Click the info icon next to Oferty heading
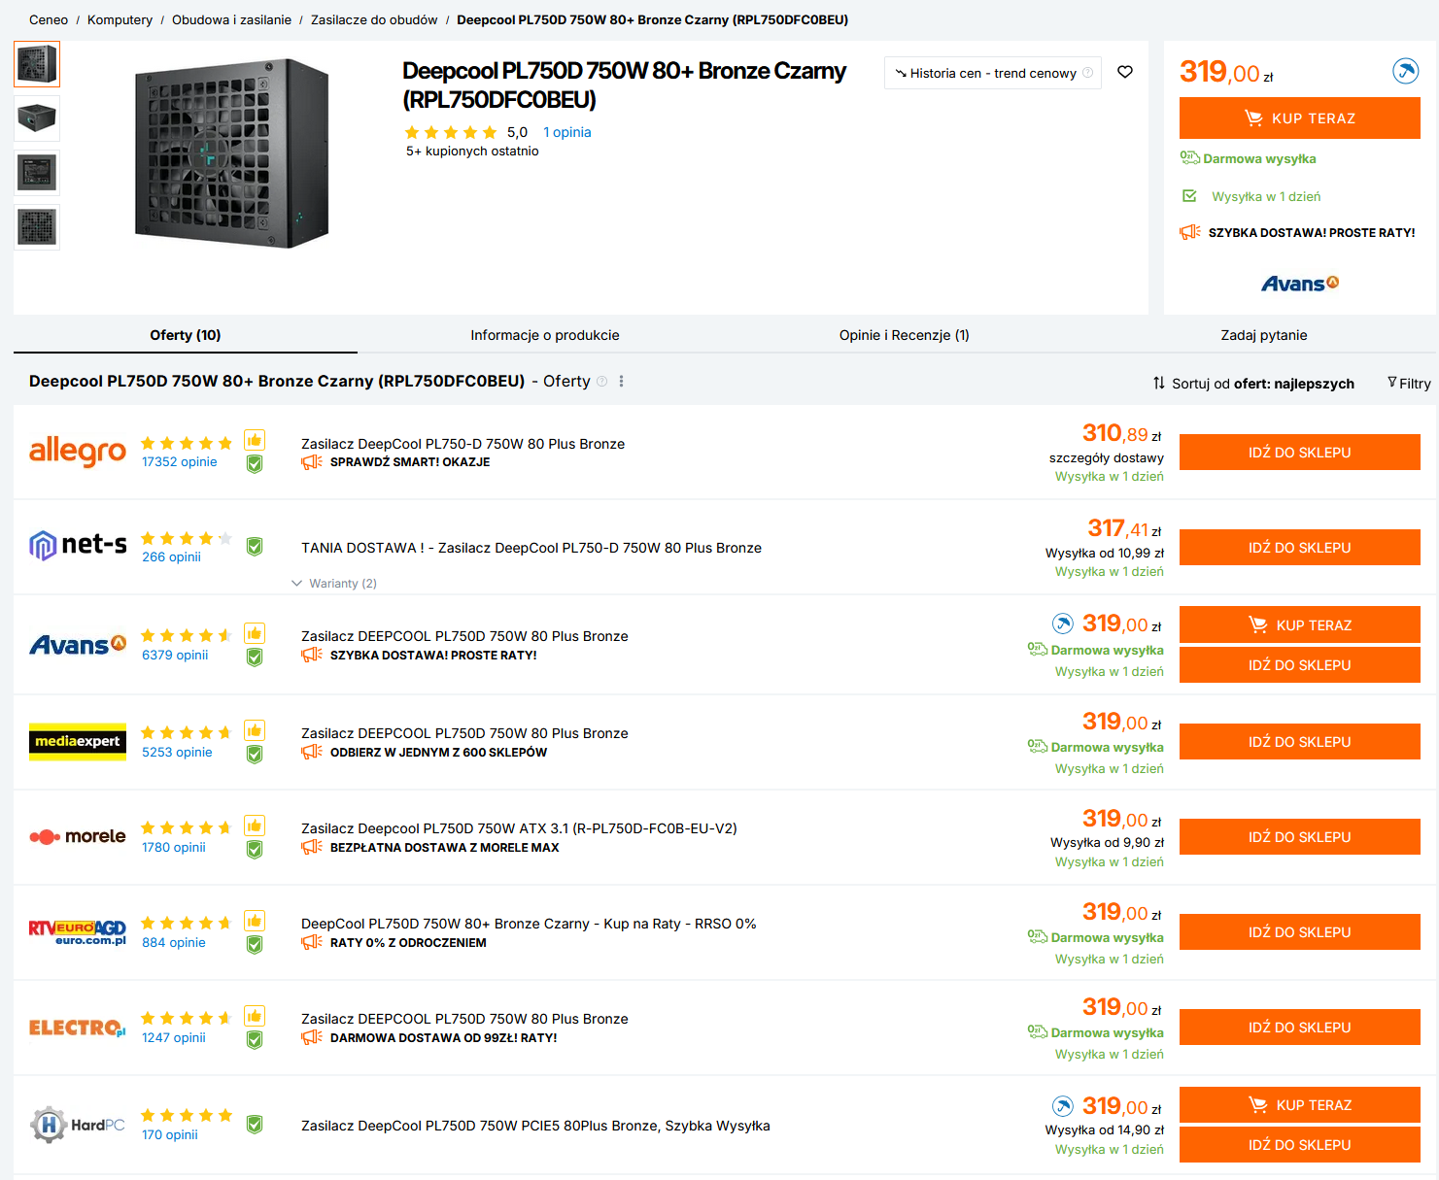Viewport: 1439px width, 1180px height. pos(602,382)
